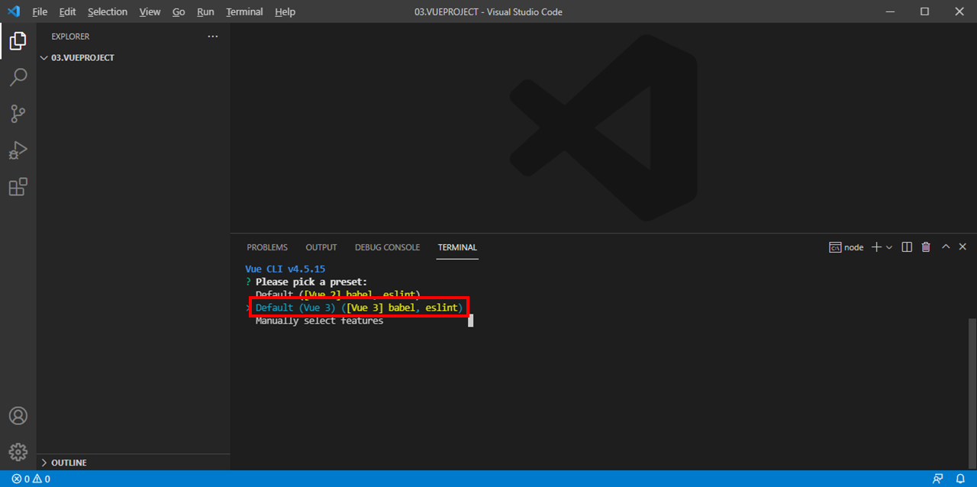Open the Terminal menu
977x487 pixels.
click(x=244, y=11)
